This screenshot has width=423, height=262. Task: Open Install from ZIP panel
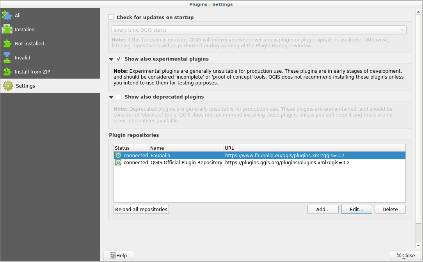pos(7,72)
